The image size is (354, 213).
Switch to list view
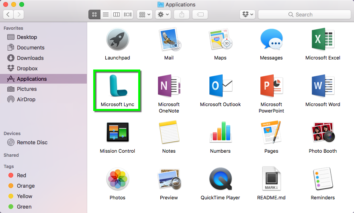(106, 14)
